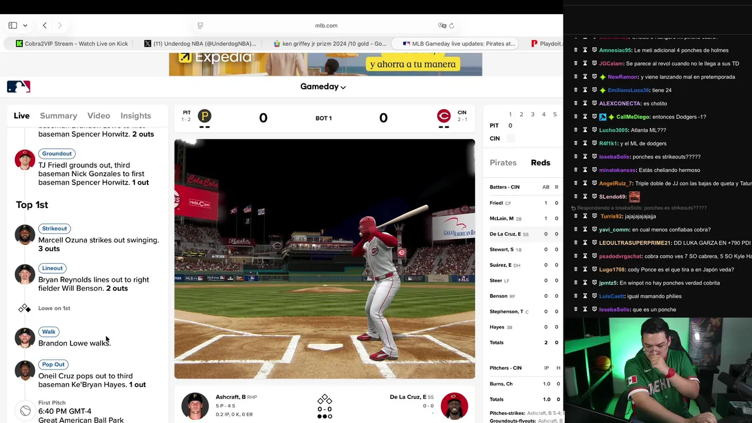Click the bases and count diamond indicator

point(325,407)
